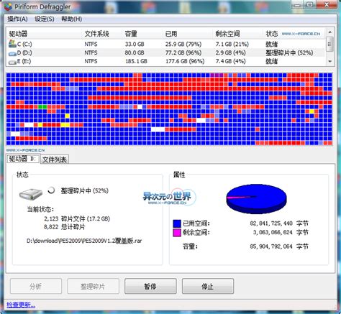Click the 25.9 GB (79%) used cell
The width and height of the screenshot is (341, 314).
coord(183,44)
